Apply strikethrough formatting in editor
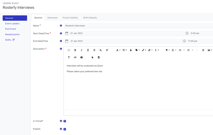Screen dimensions: 213x135 pyautogui.click(x=94, y=50)
